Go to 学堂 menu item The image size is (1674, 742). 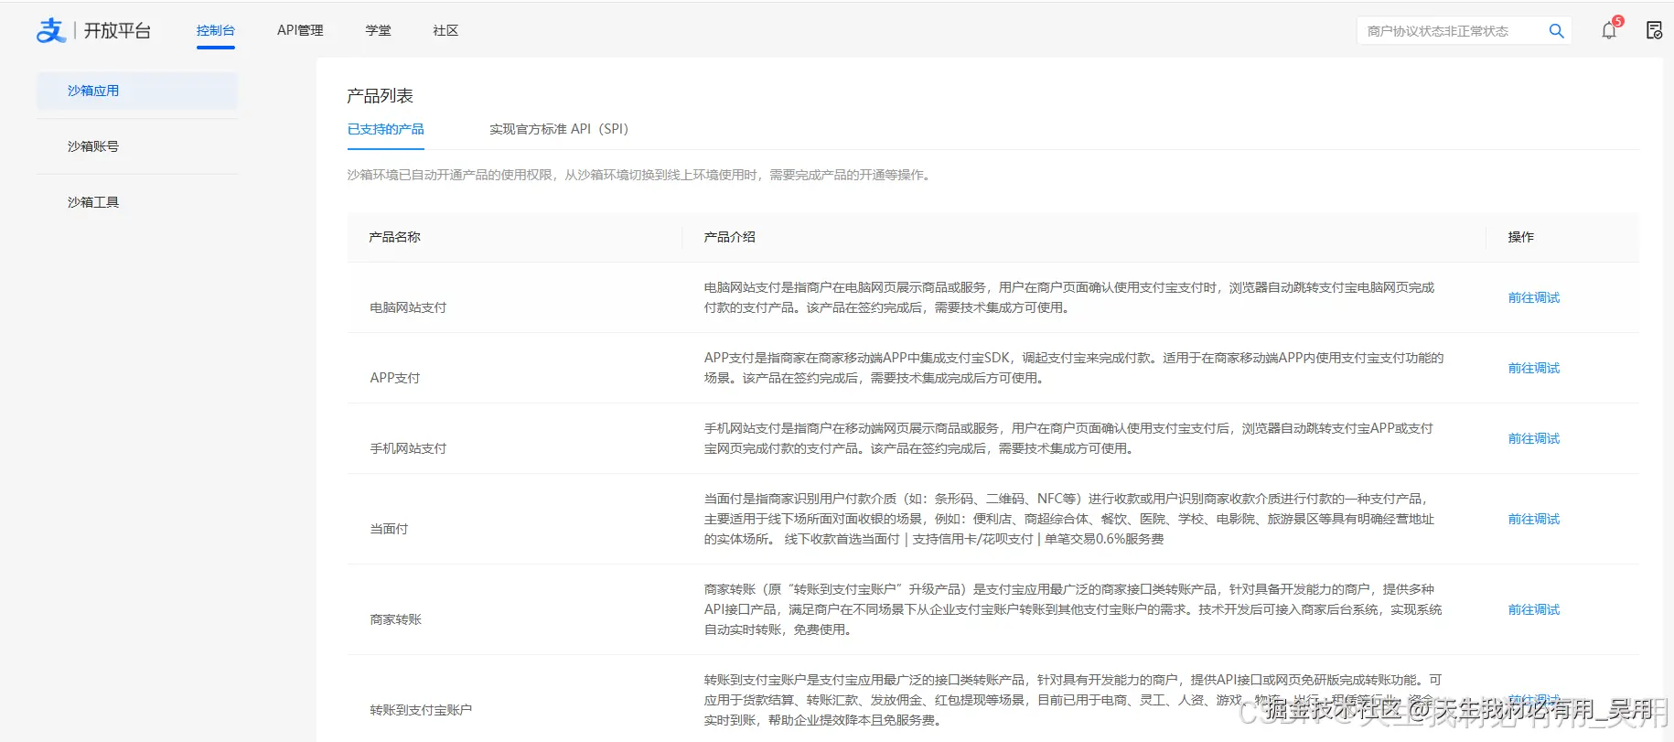tap(378, 30)
